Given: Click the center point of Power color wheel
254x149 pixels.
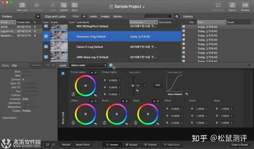Looking at the screenshot, I should 117,114.
